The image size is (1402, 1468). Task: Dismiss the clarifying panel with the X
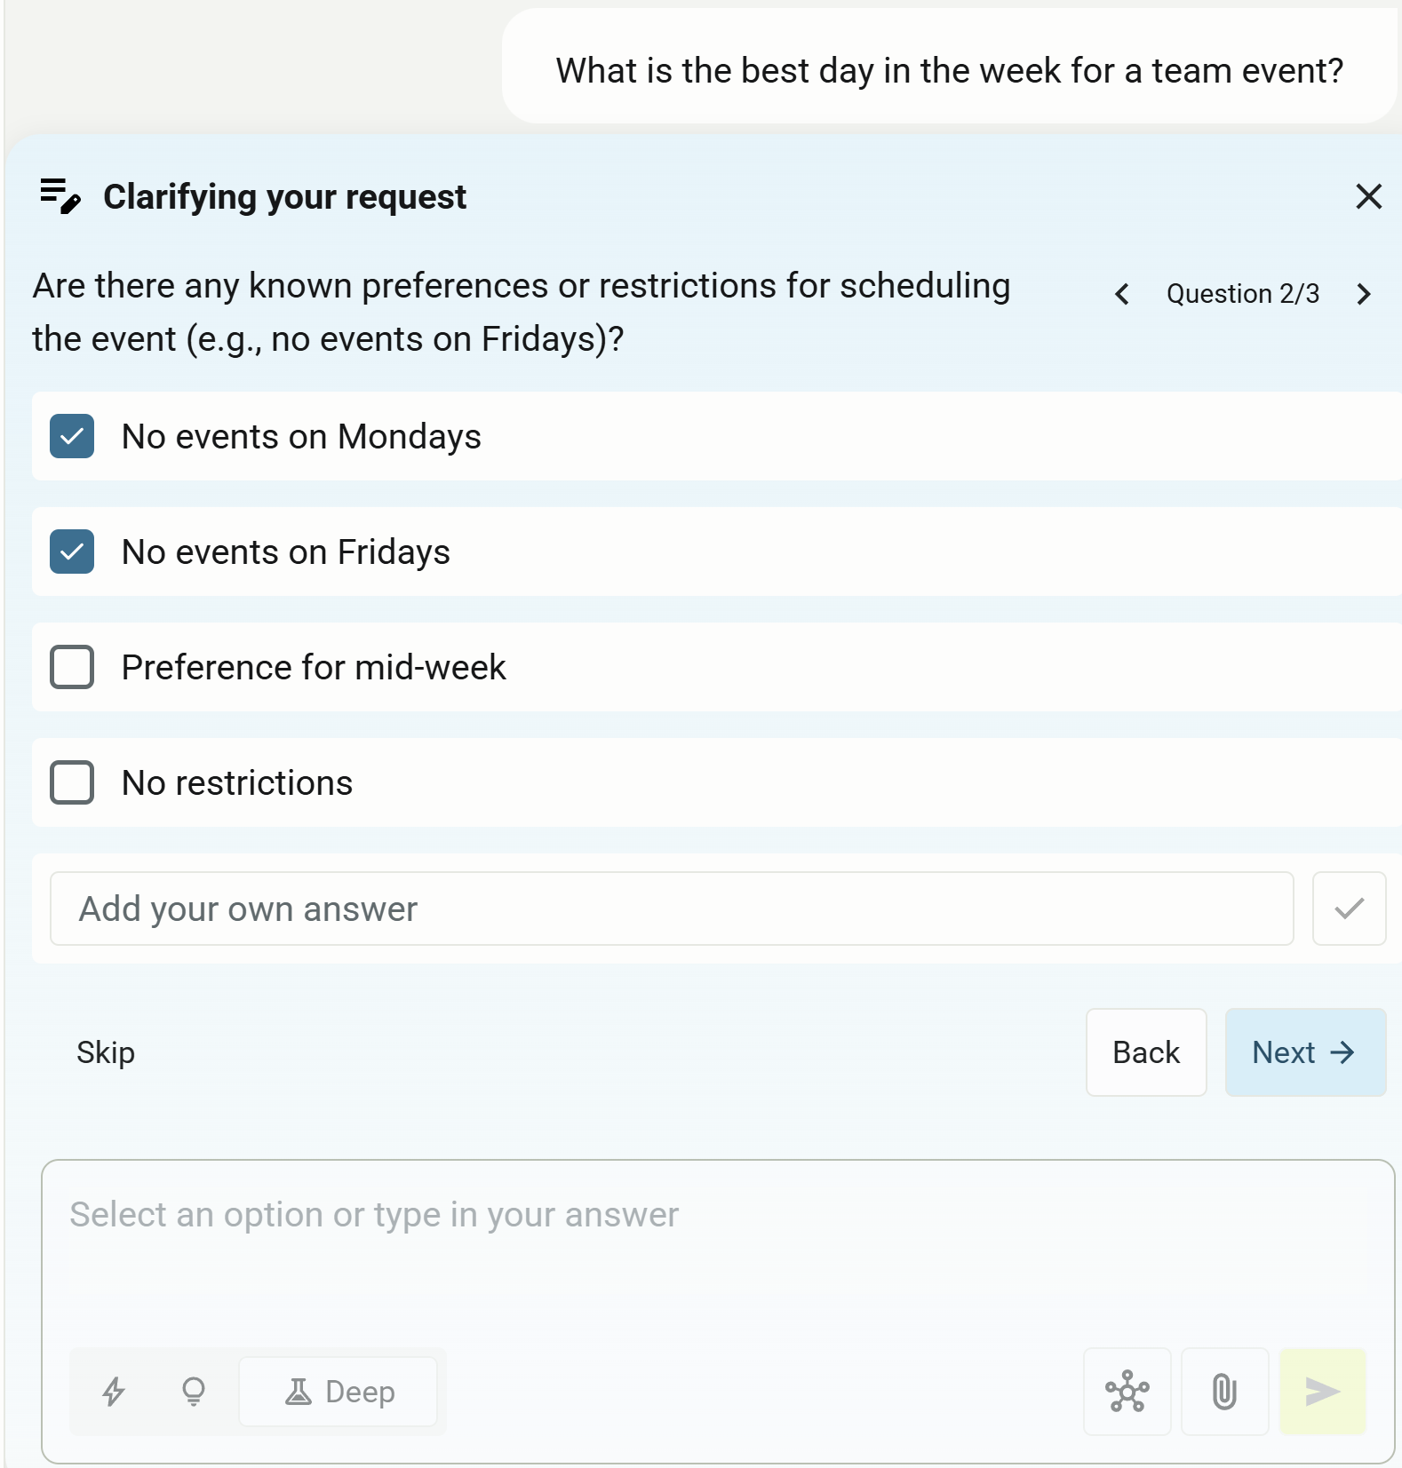click(1368, 198)
